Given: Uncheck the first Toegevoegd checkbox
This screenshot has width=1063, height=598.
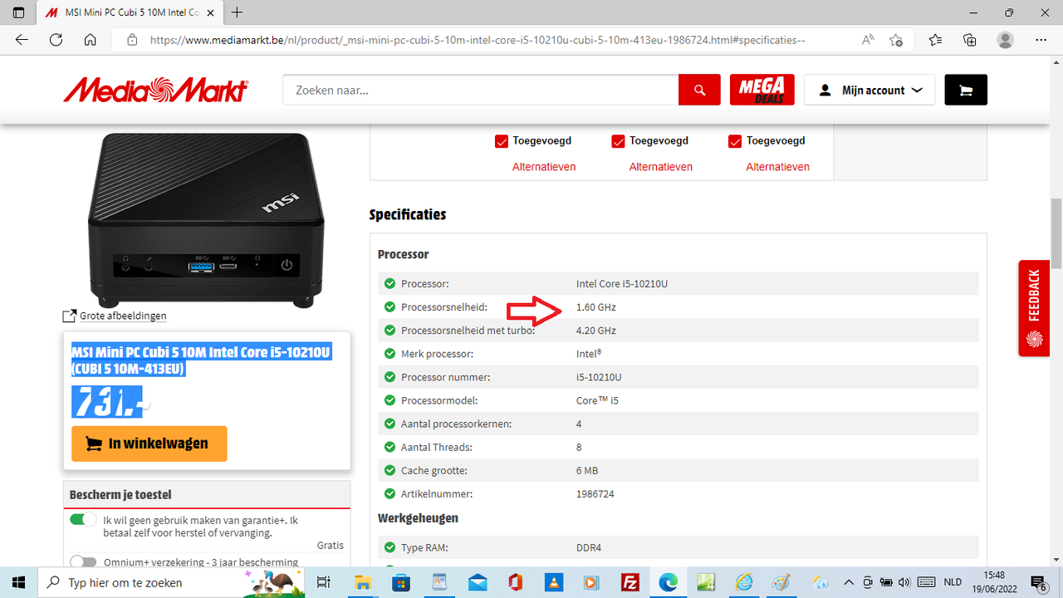Looking at the screenshot, I should [502, 141].
